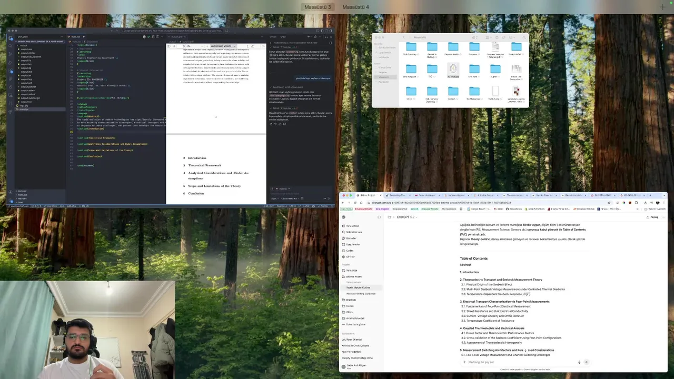Open the Automatic Zoom dropdown in PDF viewer
Screen dimensions: 674x379
[x=223, y=46]
